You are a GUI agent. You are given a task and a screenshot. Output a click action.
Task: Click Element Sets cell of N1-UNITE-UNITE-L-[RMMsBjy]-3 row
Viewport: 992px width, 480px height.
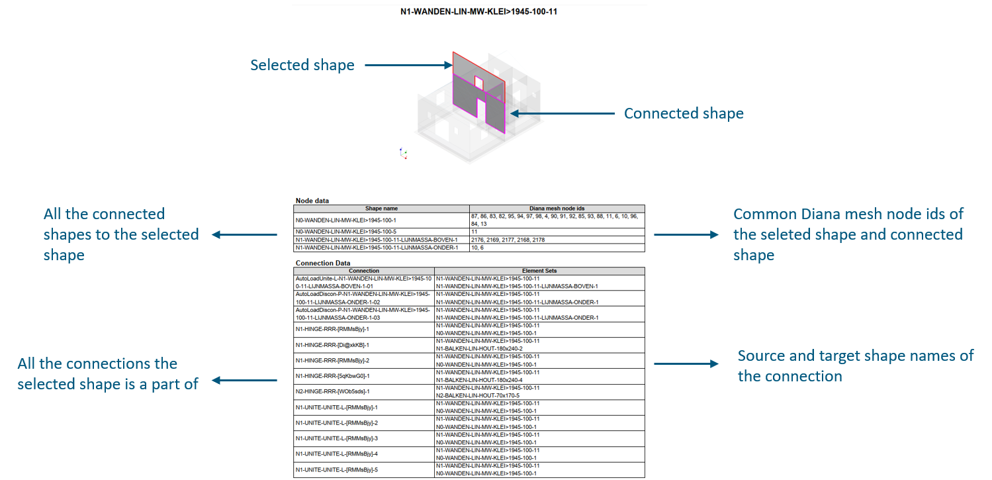pyautogui.click(x=539, y=438)
